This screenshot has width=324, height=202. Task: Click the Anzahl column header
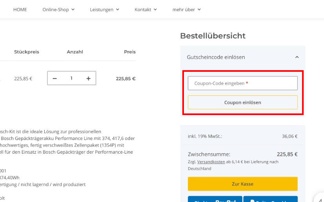tap(75, 52)
